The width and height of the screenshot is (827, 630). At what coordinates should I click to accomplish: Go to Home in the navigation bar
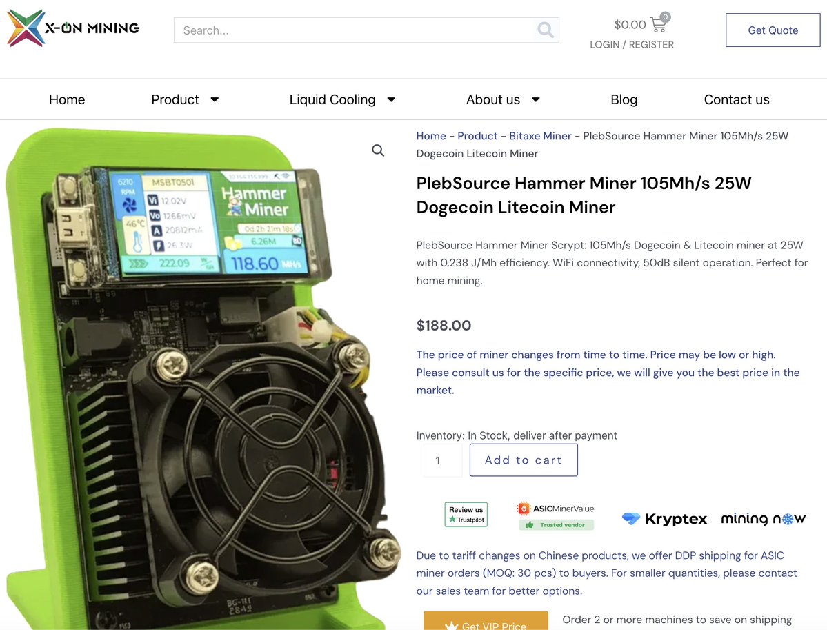[67, 100]
